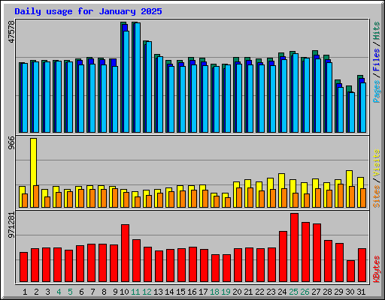Click day label 3 on the x-axis
The width and height of the screenshot is (385, 300).
tap(47, 292)
